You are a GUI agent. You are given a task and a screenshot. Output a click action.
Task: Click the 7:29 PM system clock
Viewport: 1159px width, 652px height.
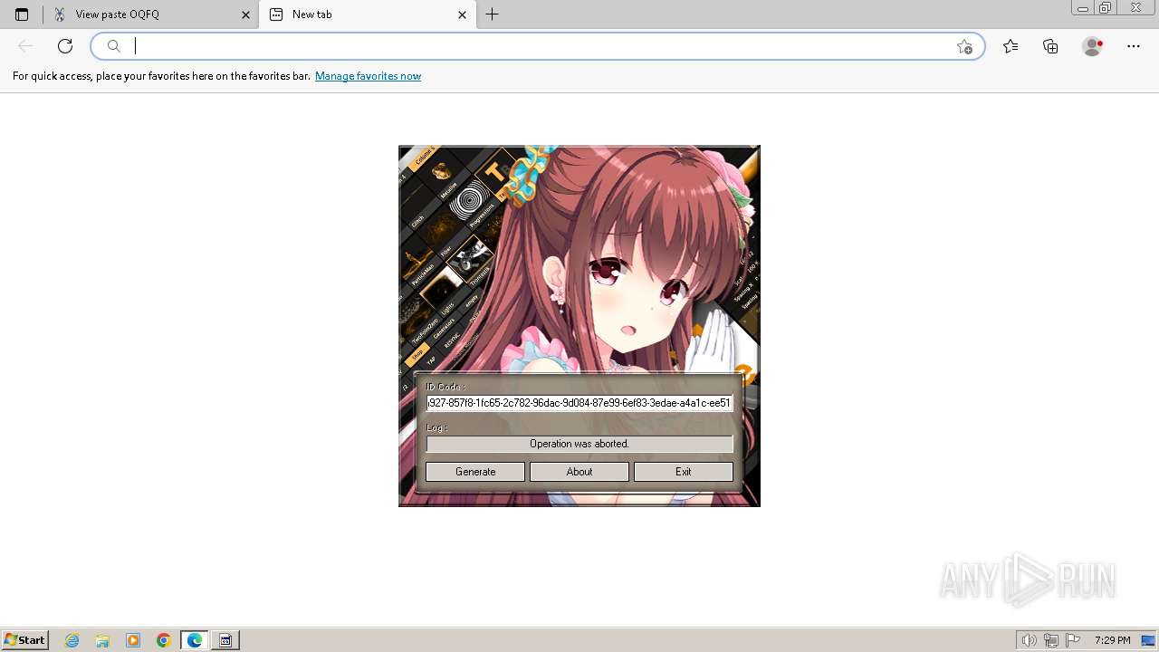[x=1112, y=640]
